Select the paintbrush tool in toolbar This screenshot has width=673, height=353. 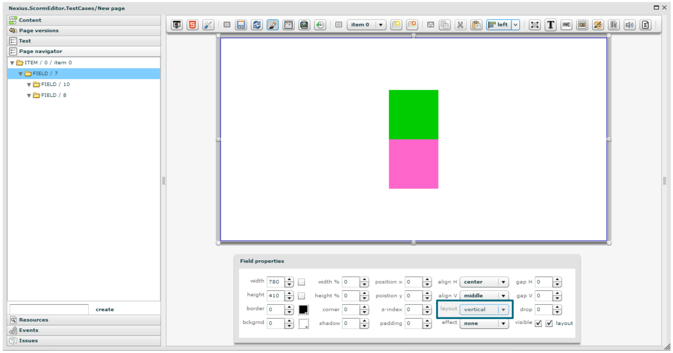coord(272,25)
